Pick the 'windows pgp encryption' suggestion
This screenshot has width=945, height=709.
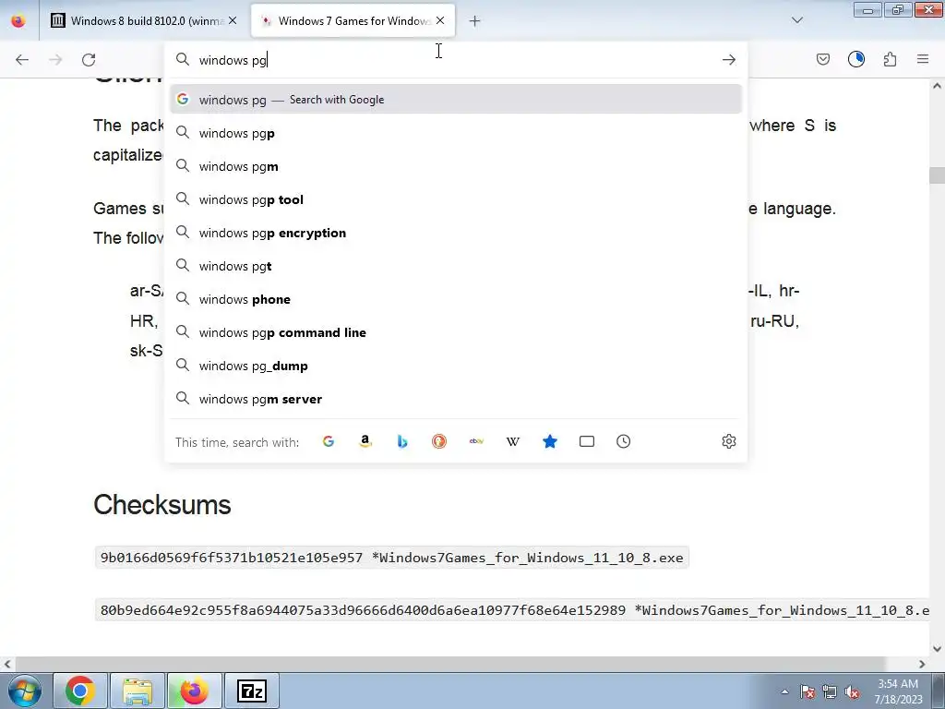[456, 233]
